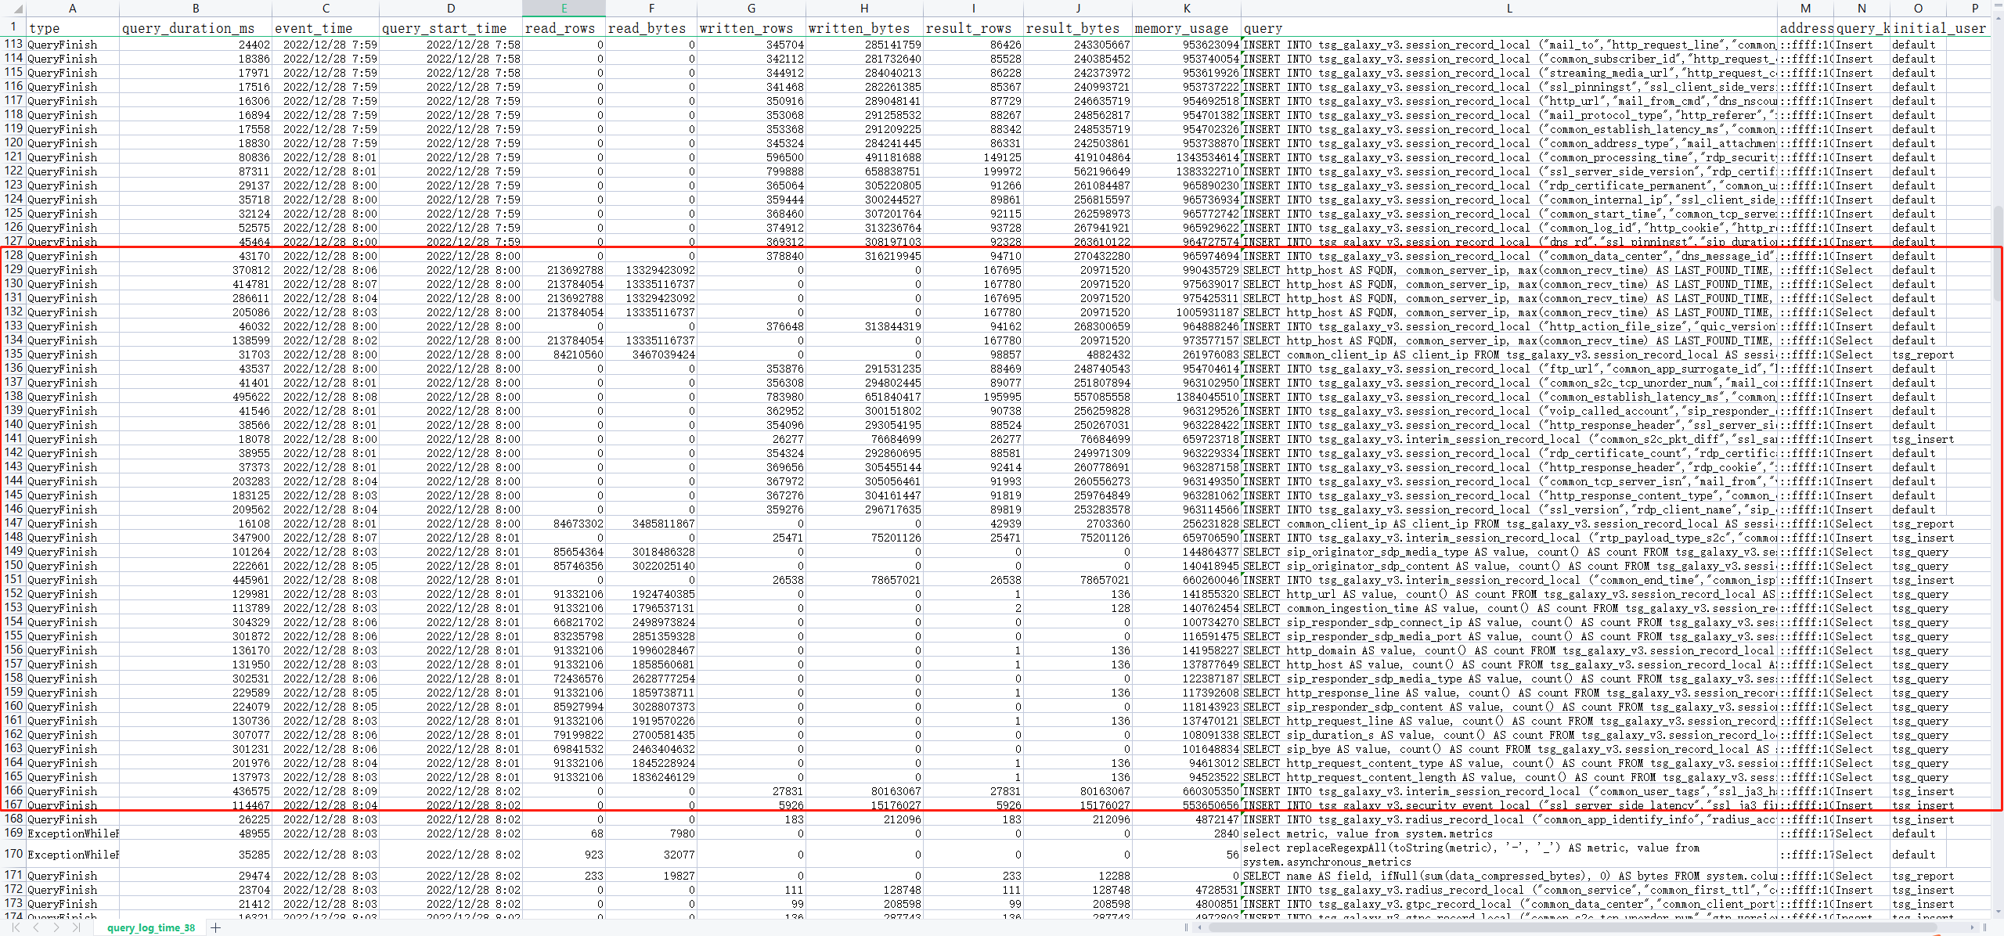The width and height of the screenshot is (2004, 936).
Task: Click the next sheet arrow
Action: [56, 927]
